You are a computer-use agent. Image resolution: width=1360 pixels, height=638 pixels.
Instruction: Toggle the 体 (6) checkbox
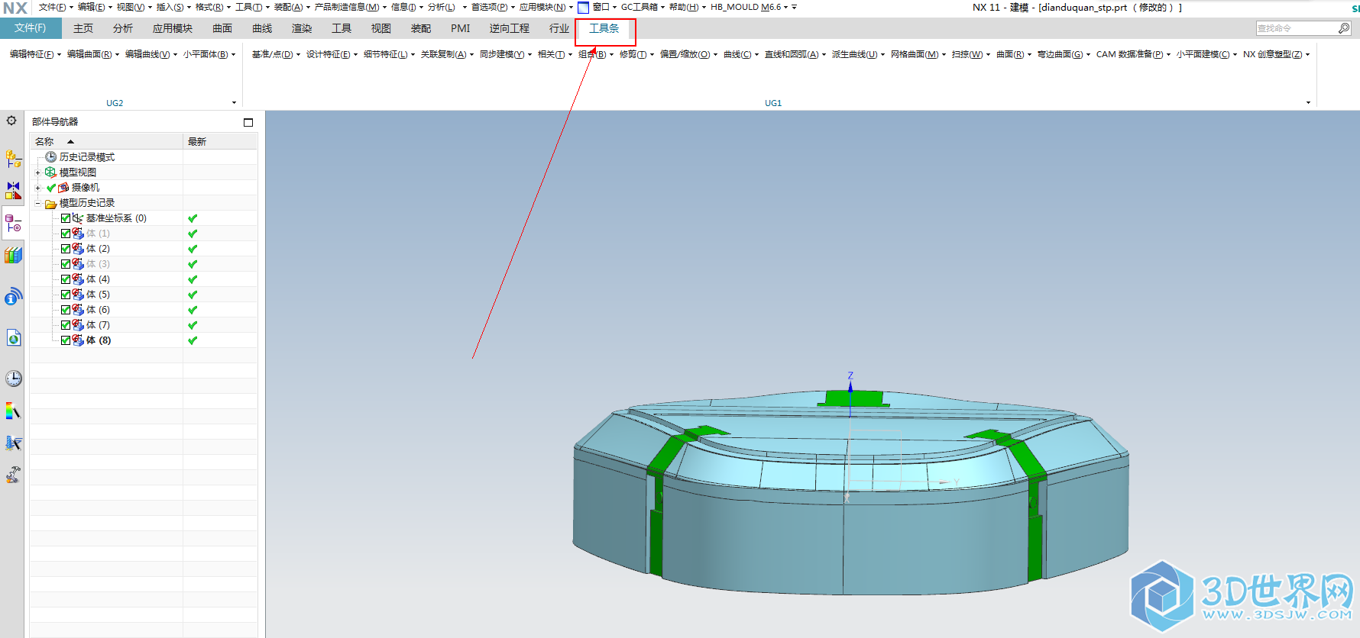click(66, 310)
